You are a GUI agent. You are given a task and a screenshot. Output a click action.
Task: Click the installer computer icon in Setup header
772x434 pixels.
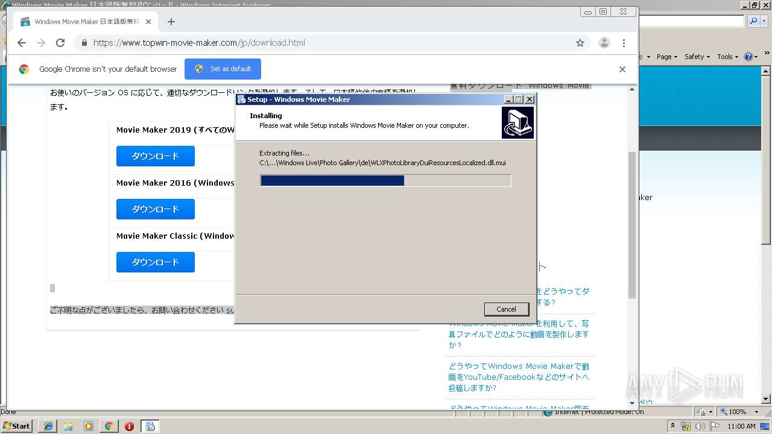[517, 122]
